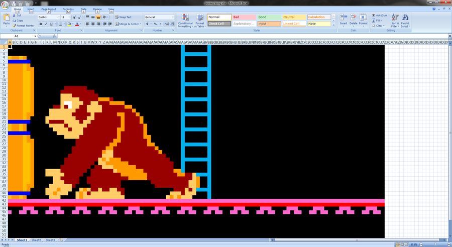Open the Data tab
This screenshot has height=247, width=452.
pyautogui.click(x=83, y=9)
